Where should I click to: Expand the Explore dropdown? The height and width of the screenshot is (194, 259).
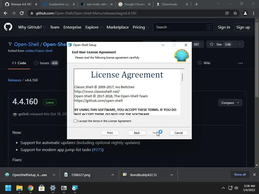tap(94, 27)
